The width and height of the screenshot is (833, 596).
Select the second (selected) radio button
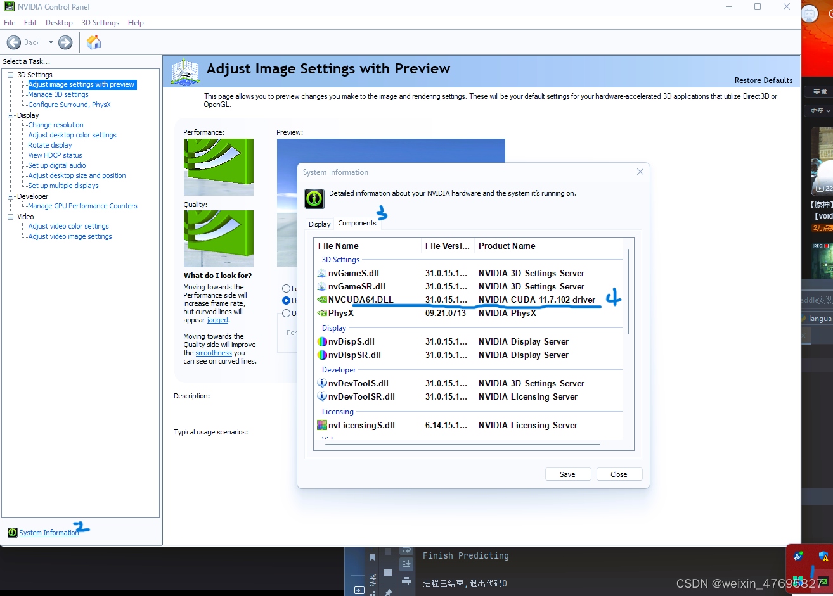coord(286,301)
